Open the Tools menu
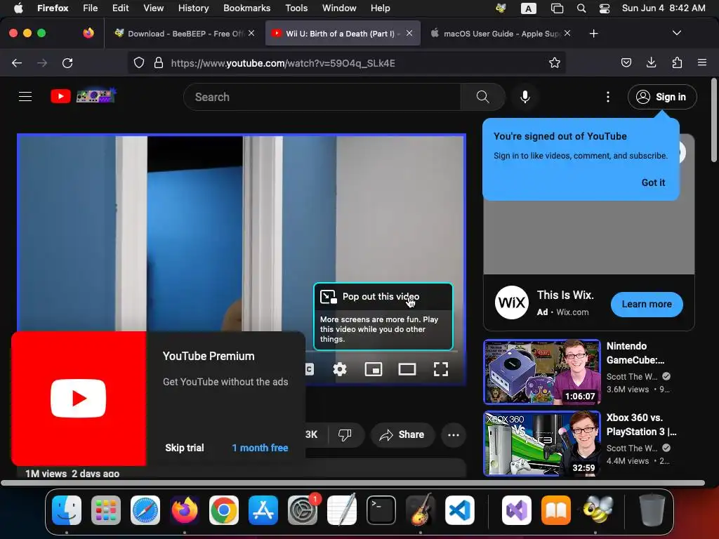The width and height of the screenshot is (719, 539). pyautogui.click(x=296, y=8)
